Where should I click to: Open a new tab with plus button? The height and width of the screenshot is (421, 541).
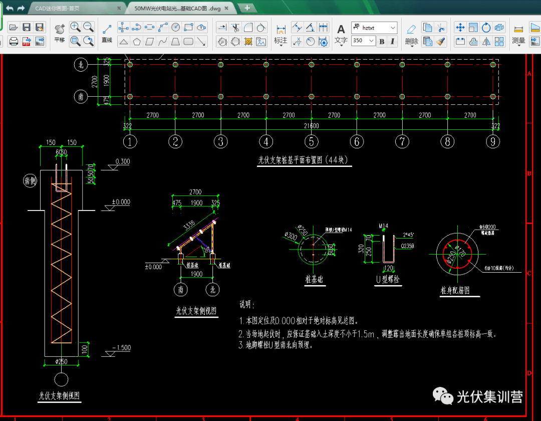(x=246, y=8)
